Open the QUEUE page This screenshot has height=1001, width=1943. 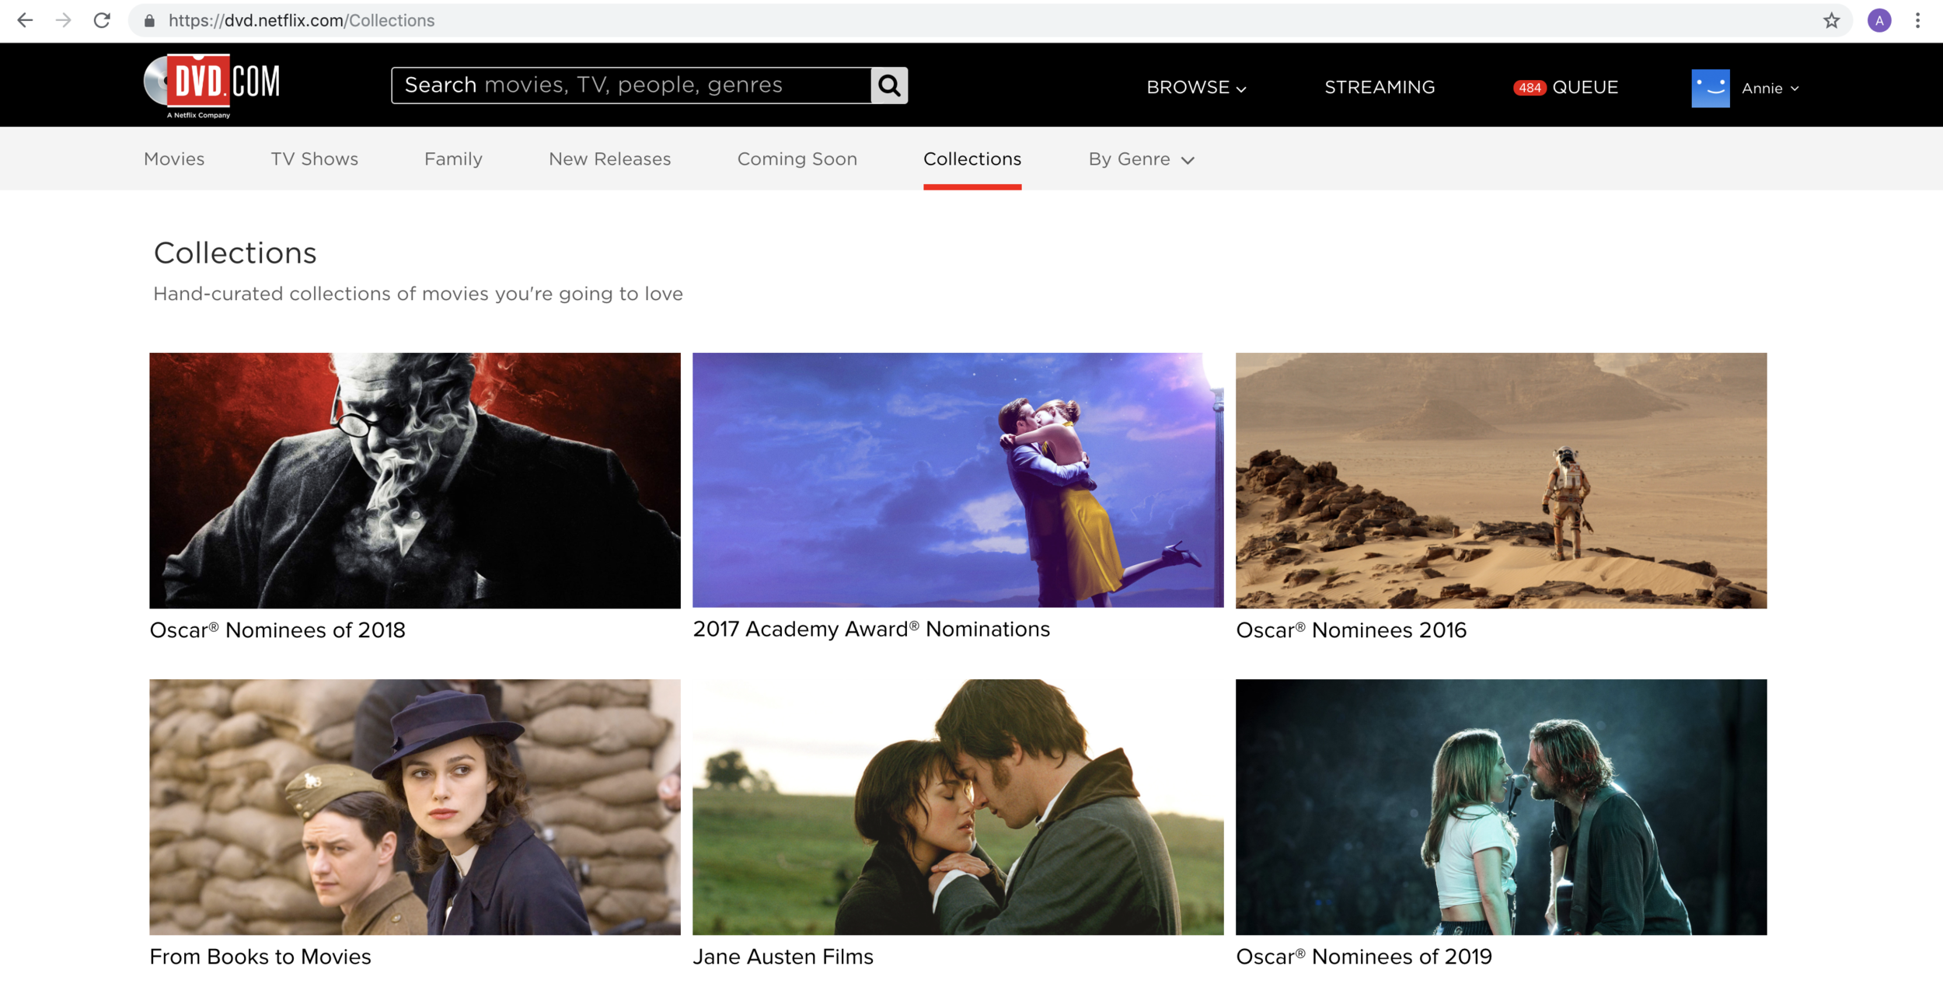point(1585,88)
